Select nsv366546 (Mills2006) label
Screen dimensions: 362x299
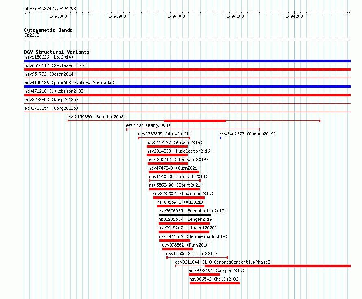215,279
